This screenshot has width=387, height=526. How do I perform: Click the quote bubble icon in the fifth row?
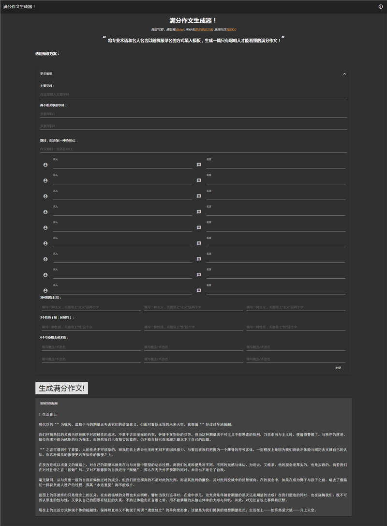tap(199, 228)
